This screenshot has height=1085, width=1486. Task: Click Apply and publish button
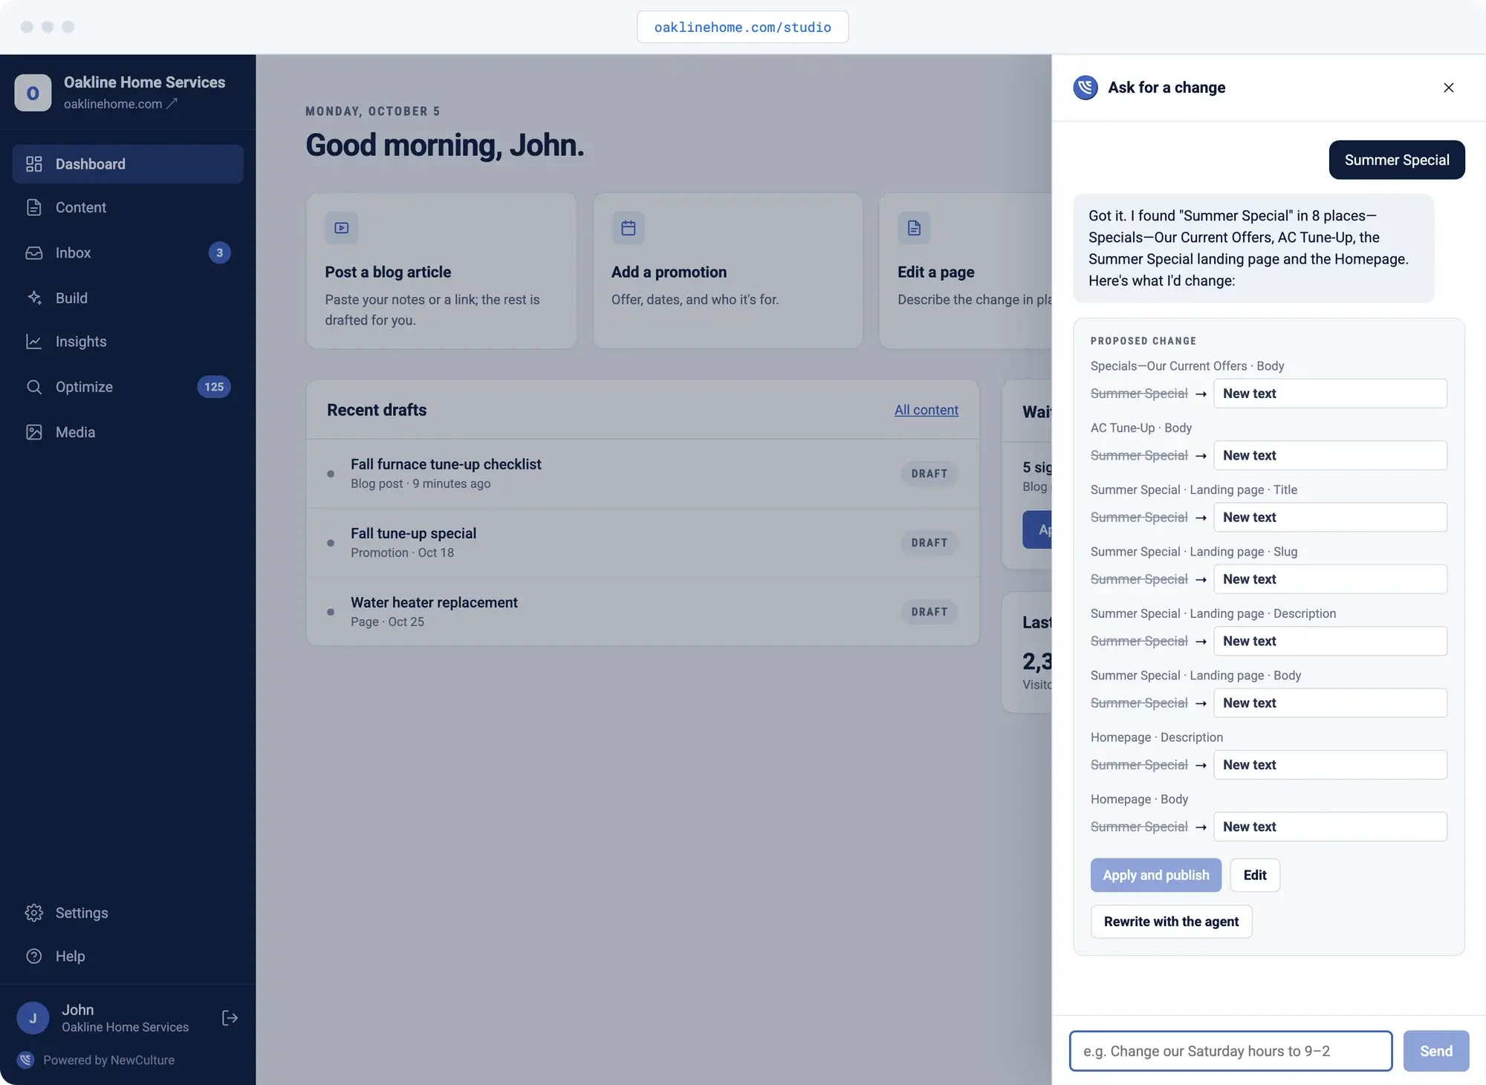coord(1156,876)
